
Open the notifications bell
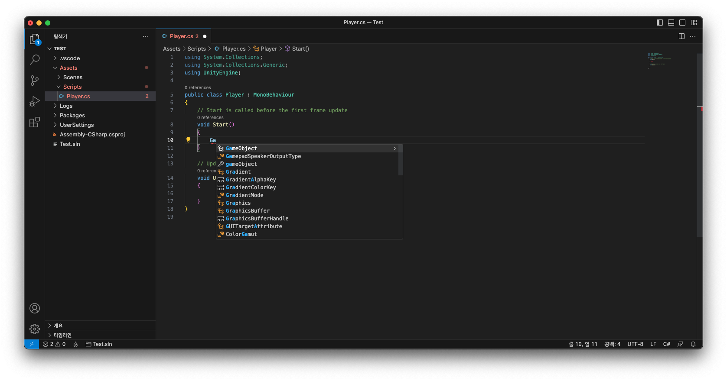pyautogui.click(x=693, y=344)
